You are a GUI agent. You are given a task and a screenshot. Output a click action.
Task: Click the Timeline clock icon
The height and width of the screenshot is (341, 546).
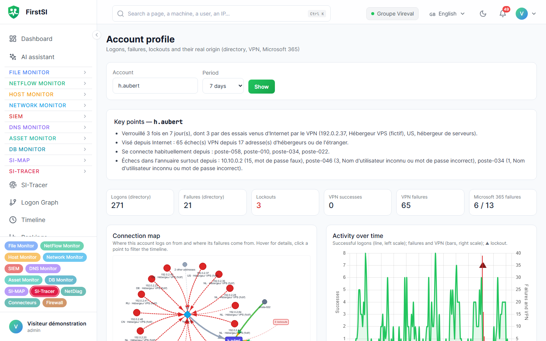(x=13, y=220)
